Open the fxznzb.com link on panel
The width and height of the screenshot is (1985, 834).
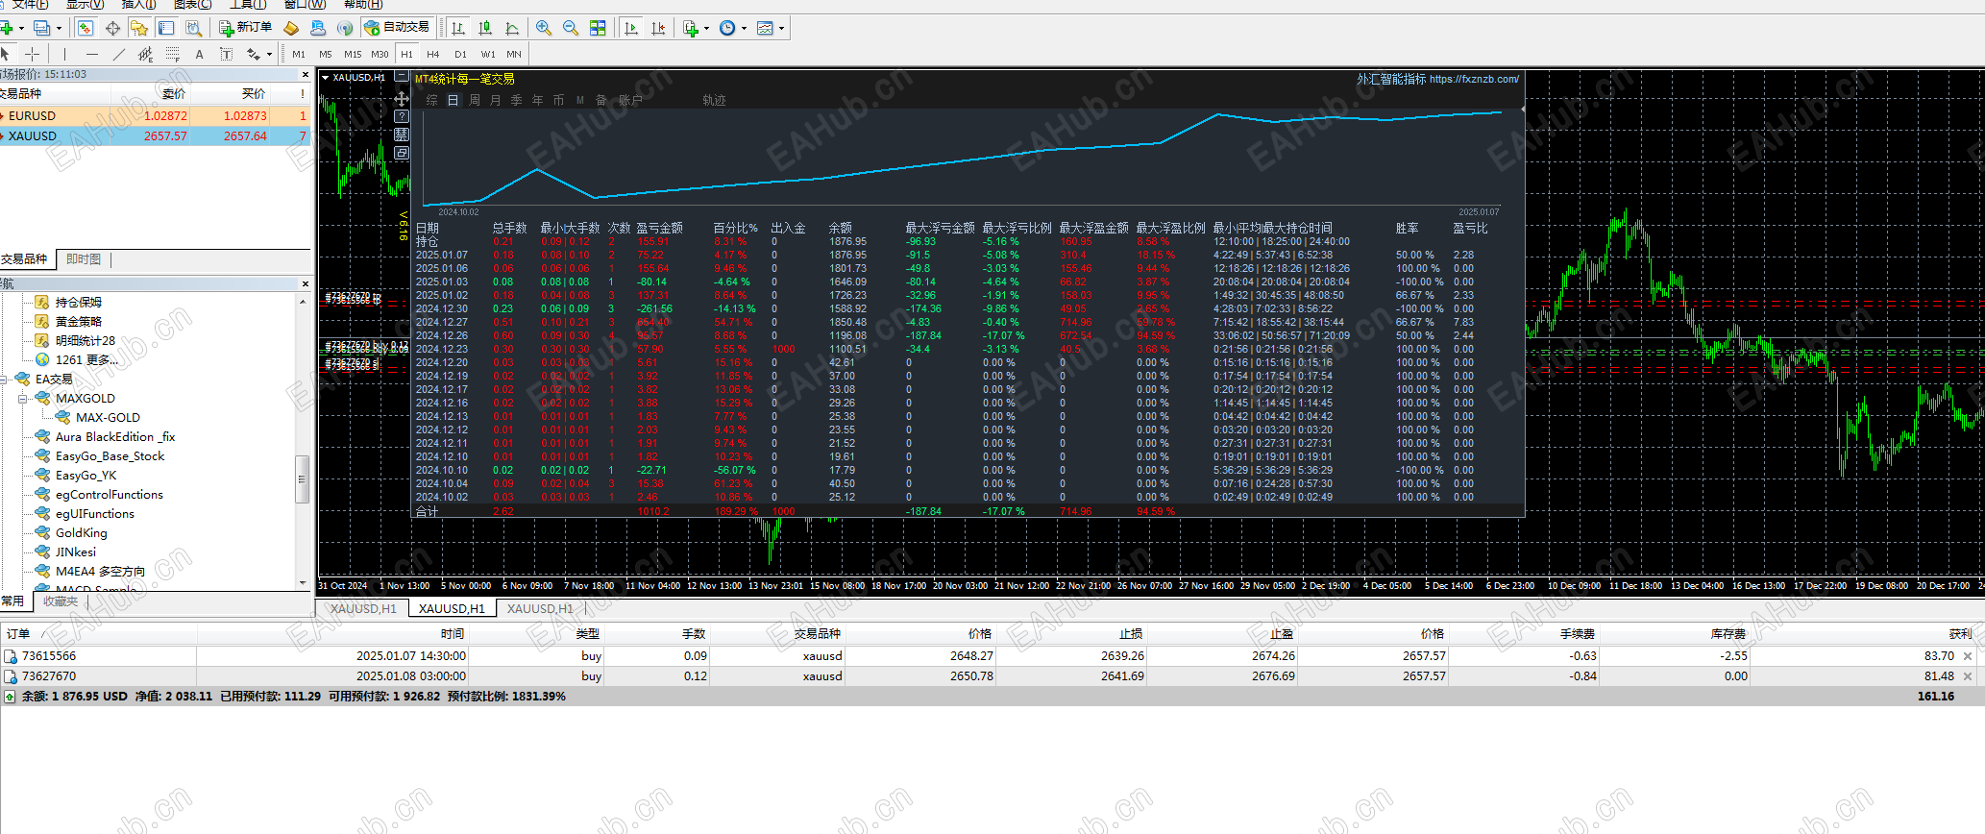1474,80
